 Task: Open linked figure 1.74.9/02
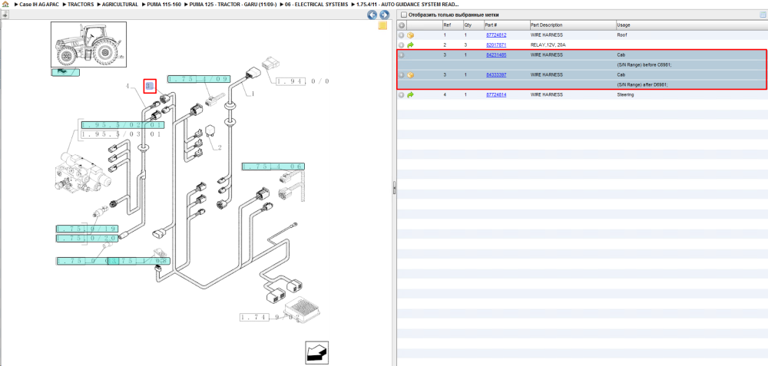pyautogui.click(x=270, y=318)
